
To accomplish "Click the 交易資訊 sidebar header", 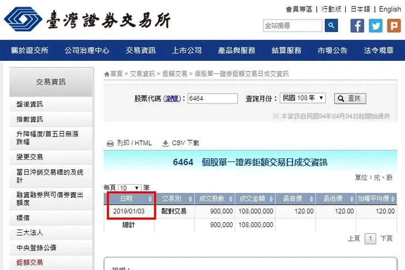I will click(51, 82).
